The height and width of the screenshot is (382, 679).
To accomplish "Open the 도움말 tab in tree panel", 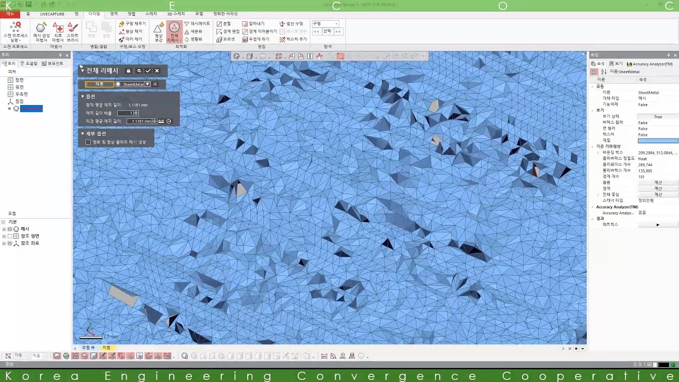I will coord(29,64).
